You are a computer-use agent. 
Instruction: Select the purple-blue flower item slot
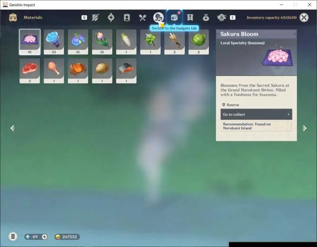78,42
